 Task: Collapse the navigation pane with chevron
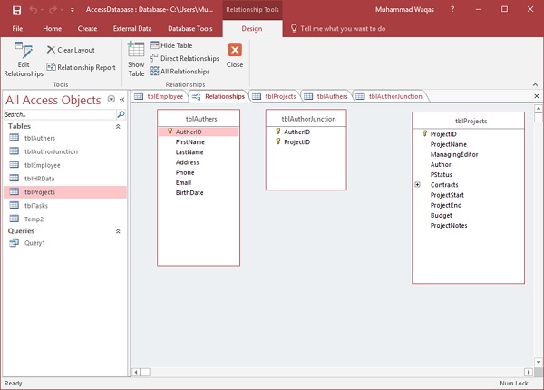click(x=121, y=99)
